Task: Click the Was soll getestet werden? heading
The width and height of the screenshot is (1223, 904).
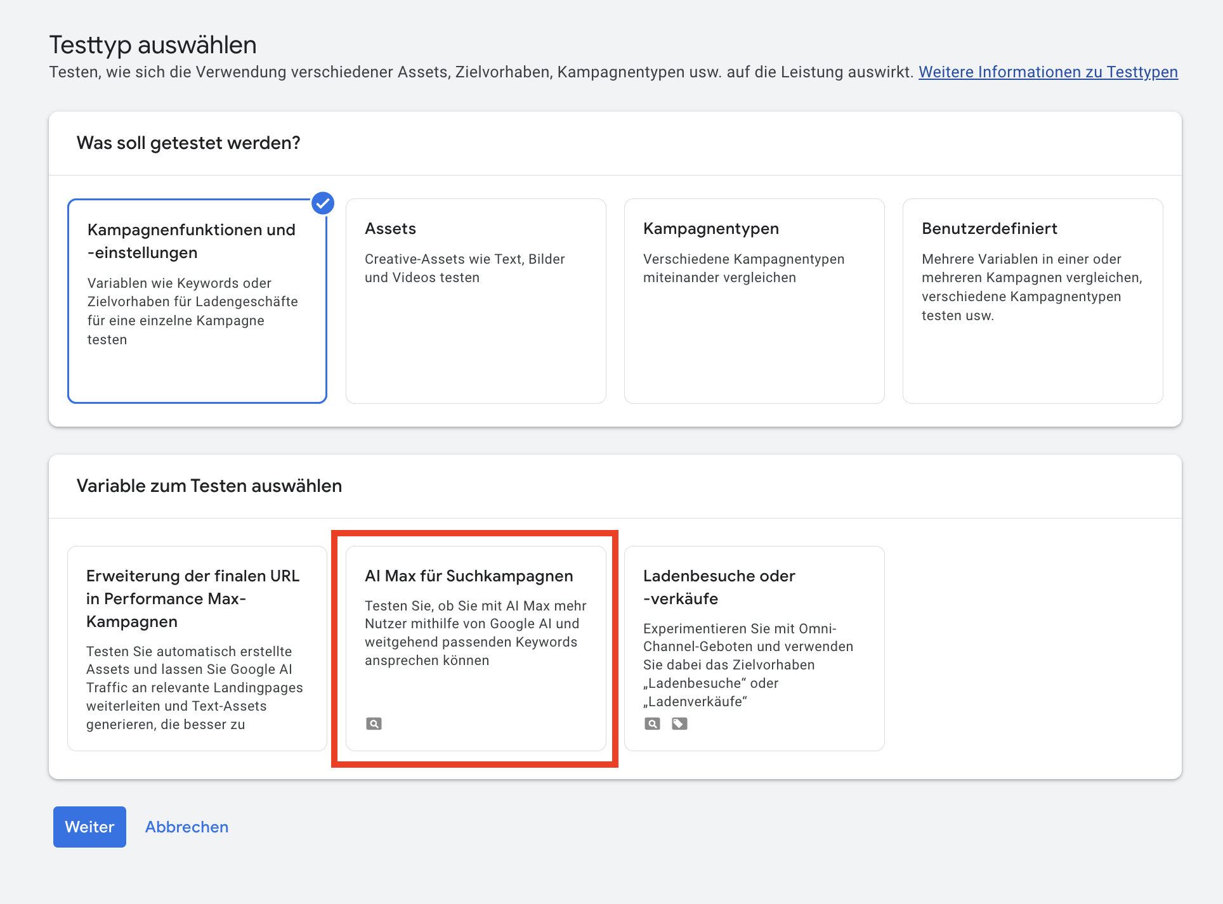Action: 188,143
